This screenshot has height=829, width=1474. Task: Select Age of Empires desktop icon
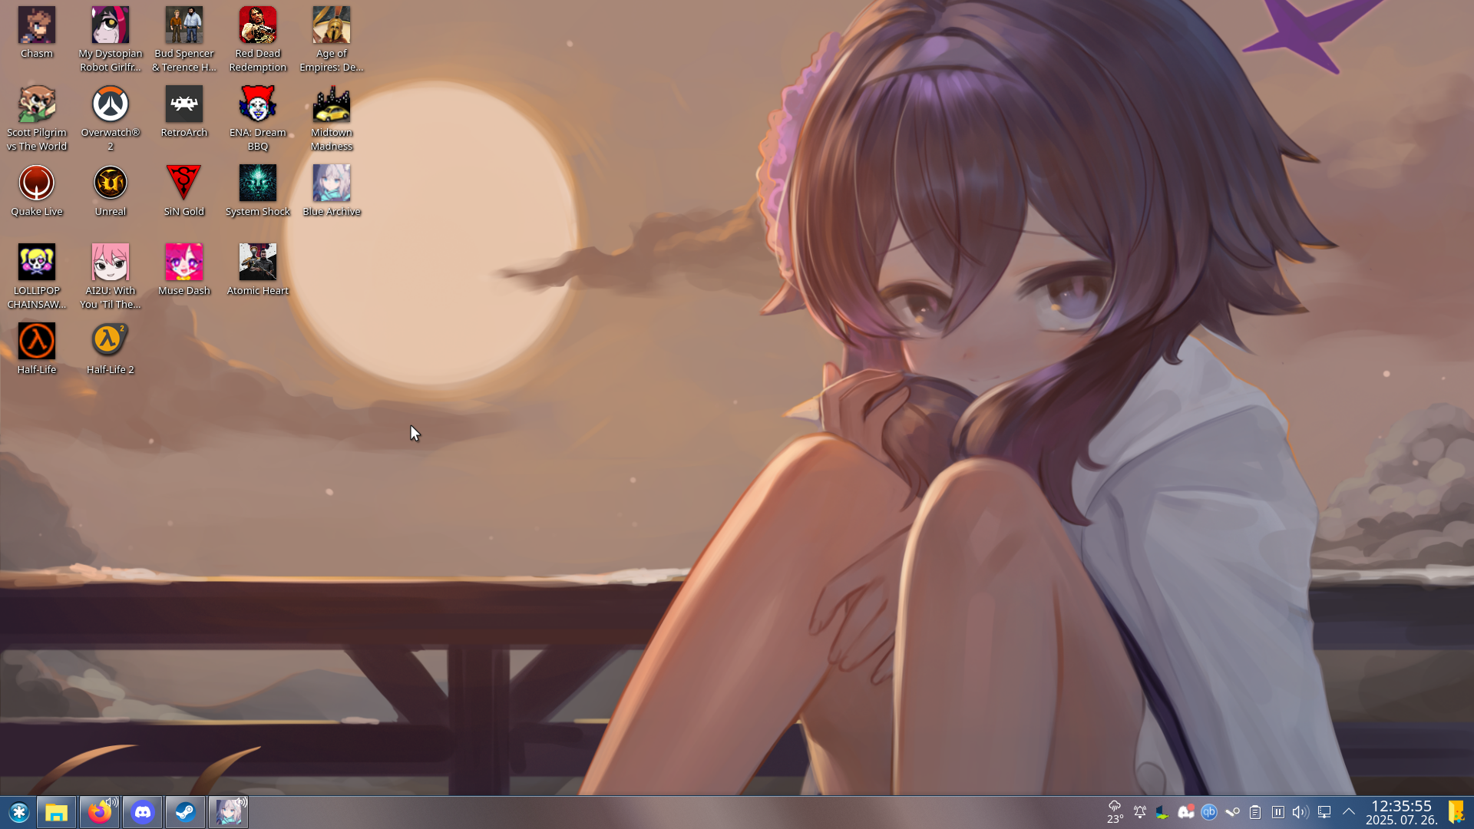pos(332,40)
